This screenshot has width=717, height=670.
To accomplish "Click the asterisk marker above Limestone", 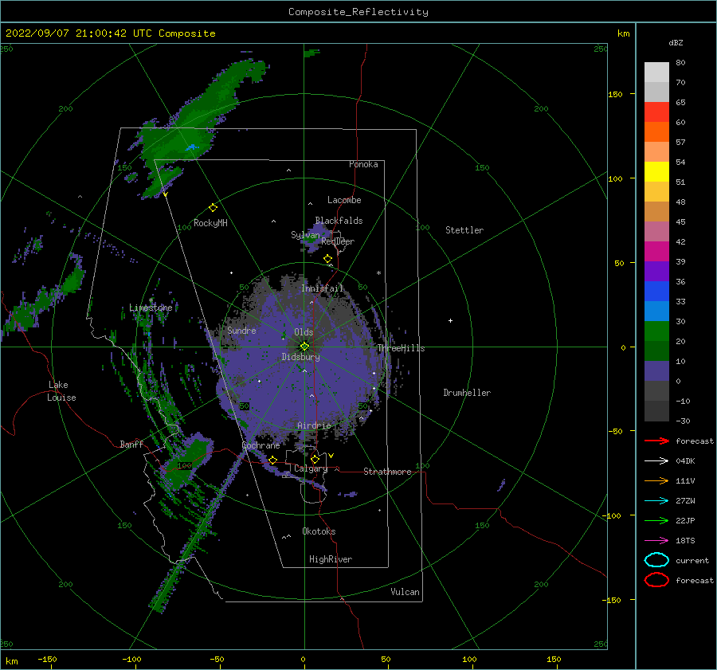I will (x=151, y=300).
